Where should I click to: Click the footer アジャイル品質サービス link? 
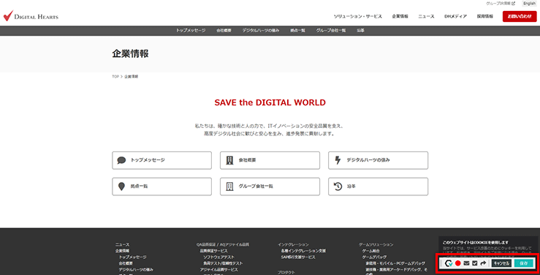218,269
